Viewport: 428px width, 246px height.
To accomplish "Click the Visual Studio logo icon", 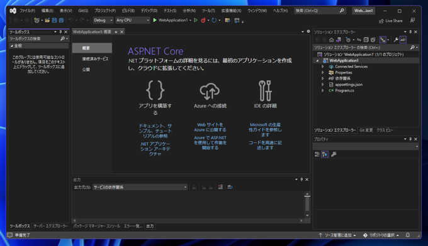I will (x=13, y=11).
